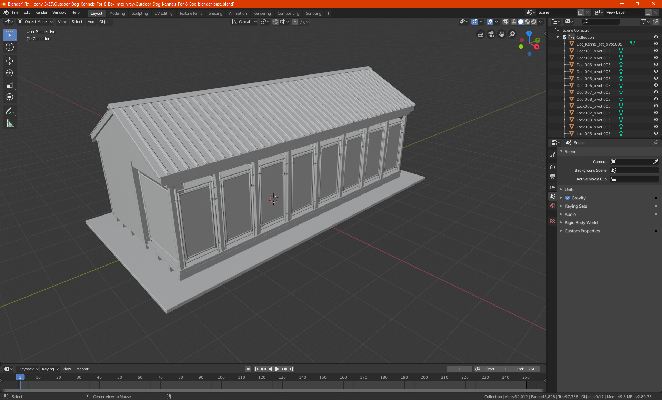Viewport: 662px width, 400px height.
Task: Open the Object Mode dropdown
Action: click(35, 22)
